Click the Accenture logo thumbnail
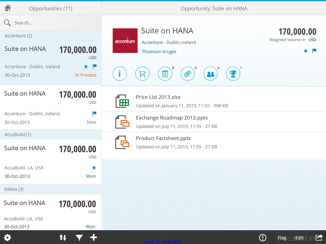Screen dimensions: 326x244 (x=125, y=41)
